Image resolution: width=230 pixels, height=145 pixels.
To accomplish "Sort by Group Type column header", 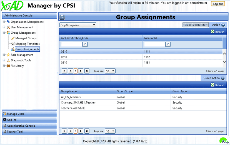I will tap(179, 91).
